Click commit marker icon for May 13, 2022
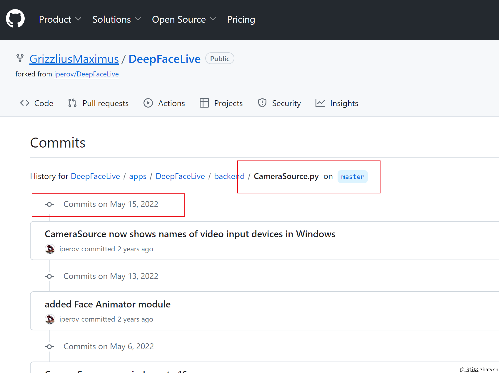Image resolution: width=499 pixels, height=373 pixels. pyautogui.click(x=49, y=276)
